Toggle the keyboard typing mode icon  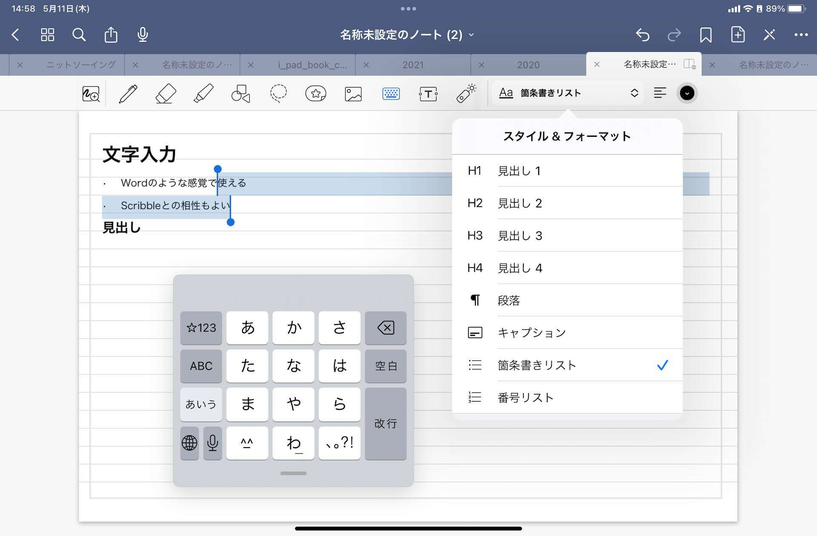[391, 94]
